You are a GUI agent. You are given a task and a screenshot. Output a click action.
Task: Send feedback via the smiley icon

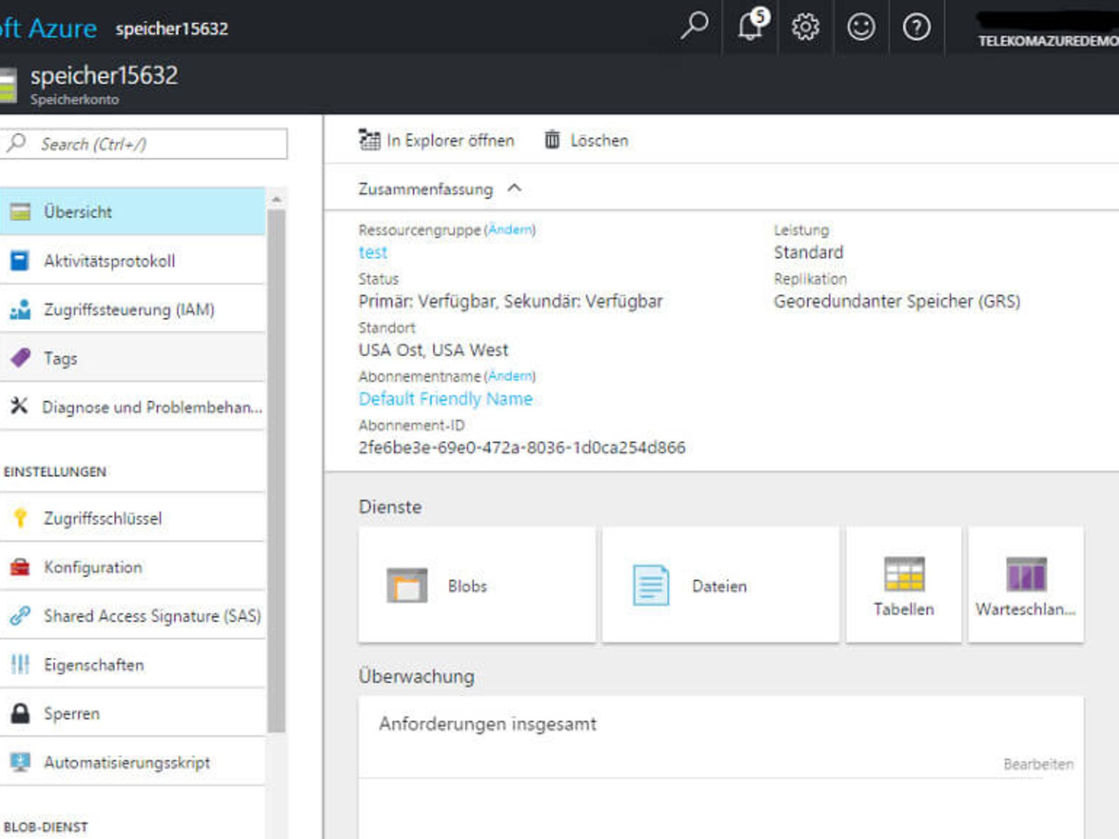(861, 27)
